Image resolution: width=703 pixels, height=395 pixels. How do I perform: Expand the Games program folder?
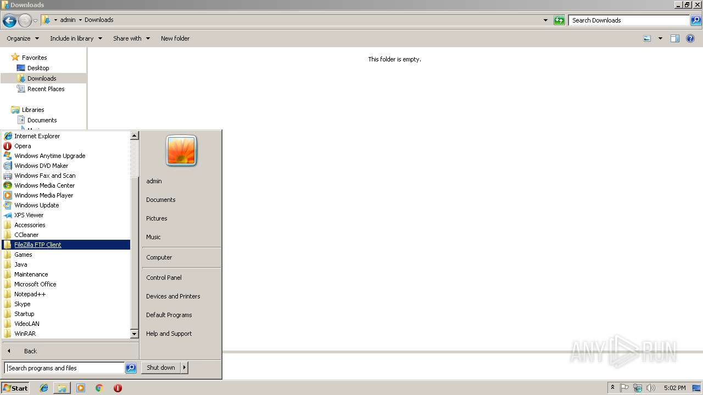pos(66,255)
